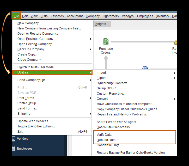Select Host Multi-User Access...
The height and width of the screenshot is (166, 189).
pyautogui.click(x=135, y=127)
